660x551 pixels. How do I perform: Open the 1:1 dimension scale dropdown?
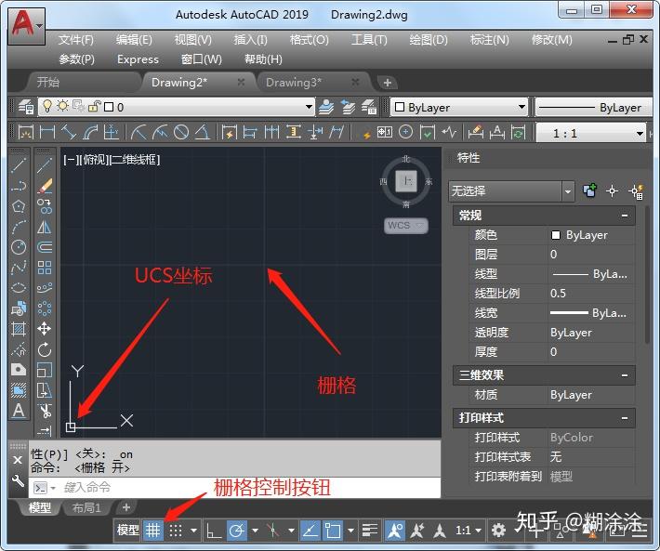tap(640, 134)
